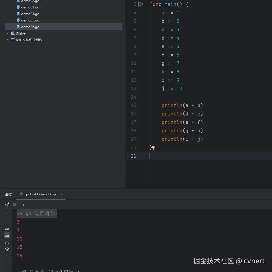Stop the running process
272x272 pixels.
(x=14, y=204)
